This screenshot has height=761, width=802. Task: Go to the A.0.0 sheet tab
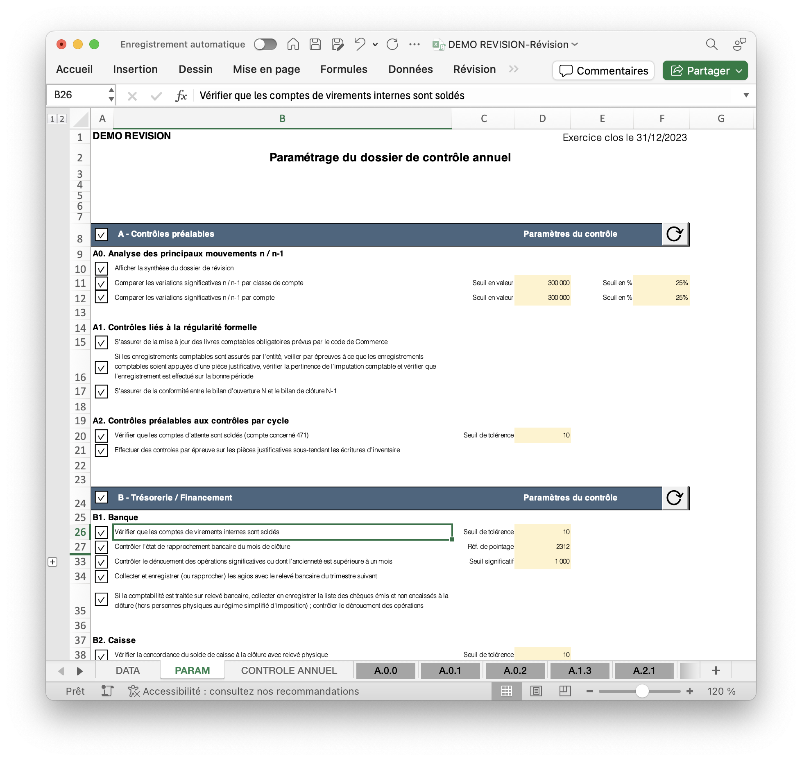pos(386,670)
